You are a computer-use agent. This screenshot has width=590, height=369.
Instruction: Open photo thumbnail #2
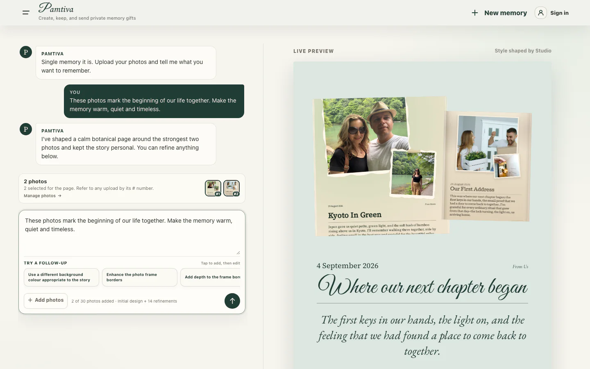(231, 188)
